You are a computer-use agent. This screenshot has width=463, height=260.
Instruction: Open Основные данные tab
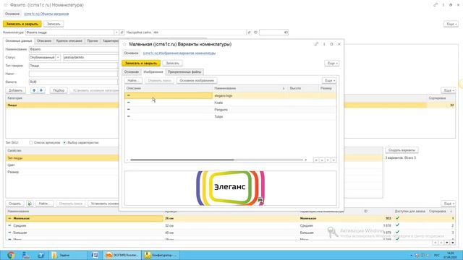coord(19,41)
